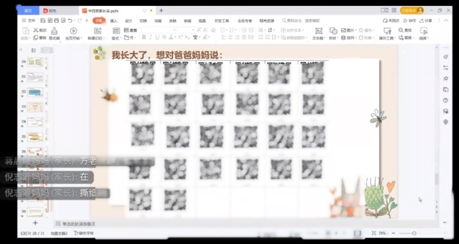Toggle Underline formatting

tap(157, 37)
